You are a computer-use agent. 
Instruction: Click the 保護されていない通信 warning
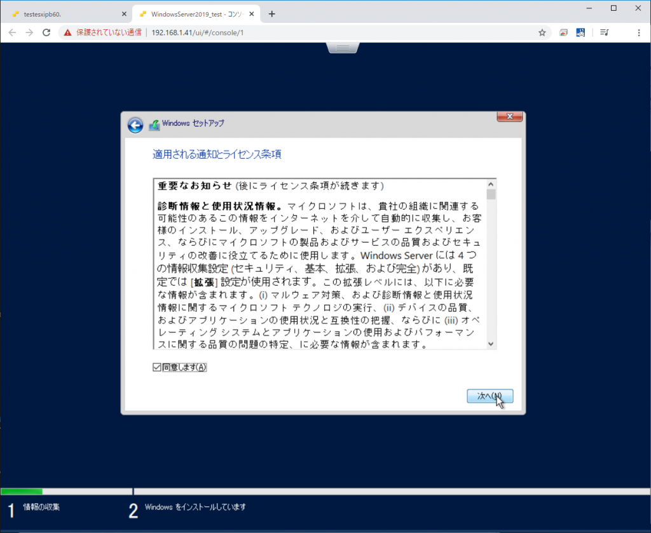coord(102,32)
